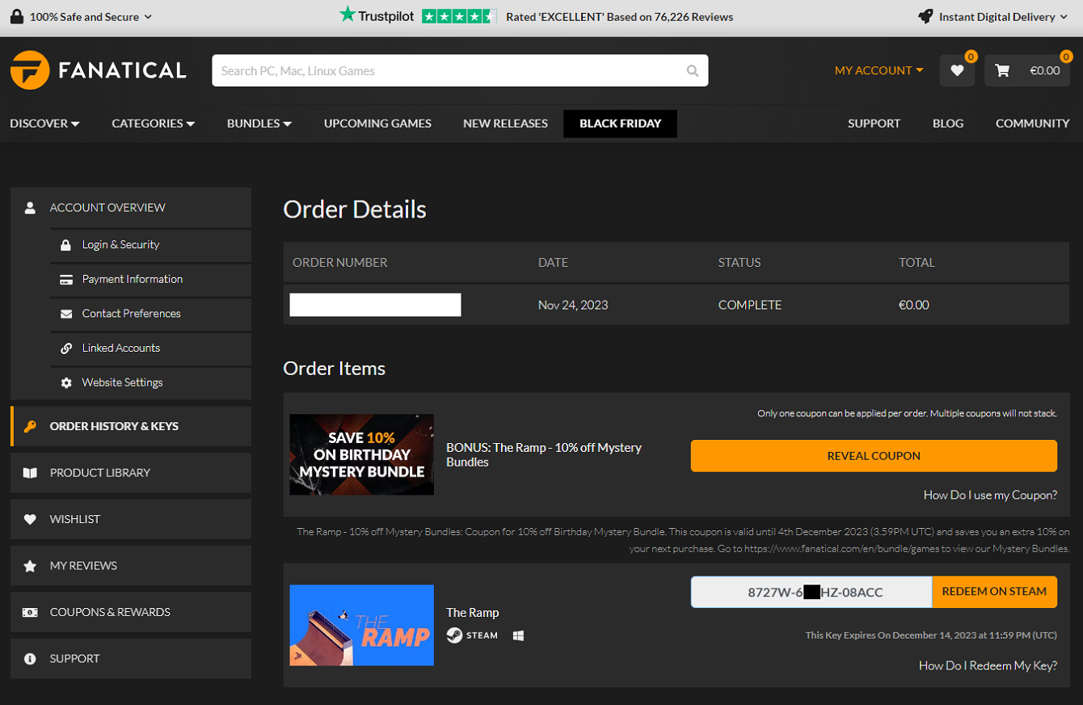1083x705 pixels.
Task: Click the chain link icon beside Linked Accounts
Action: point(66,348)
